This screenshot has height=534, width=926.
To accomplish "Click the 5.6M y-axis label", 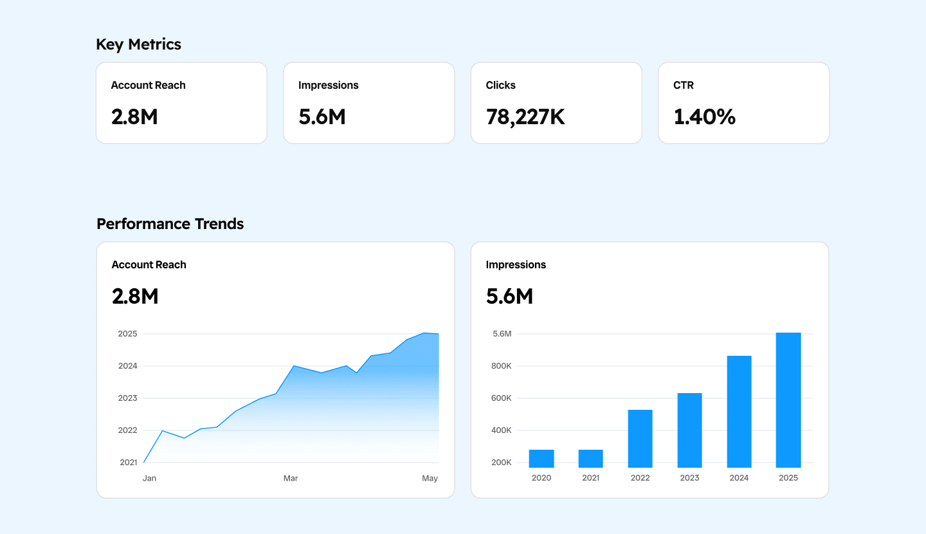I will point(502,334).
